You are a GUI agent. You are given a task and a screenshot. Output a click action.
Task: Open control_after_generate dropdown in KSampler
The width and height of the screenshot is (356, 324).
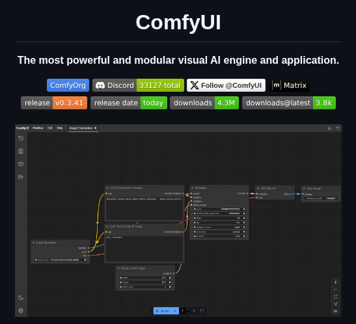point(219,213)
